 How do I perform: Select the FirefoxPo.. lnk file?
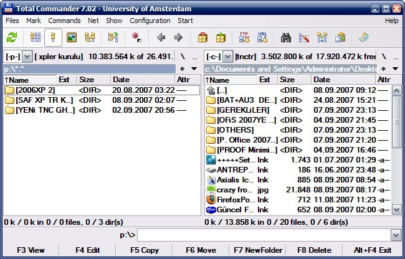pyautogui.click(x=298, y=200)
